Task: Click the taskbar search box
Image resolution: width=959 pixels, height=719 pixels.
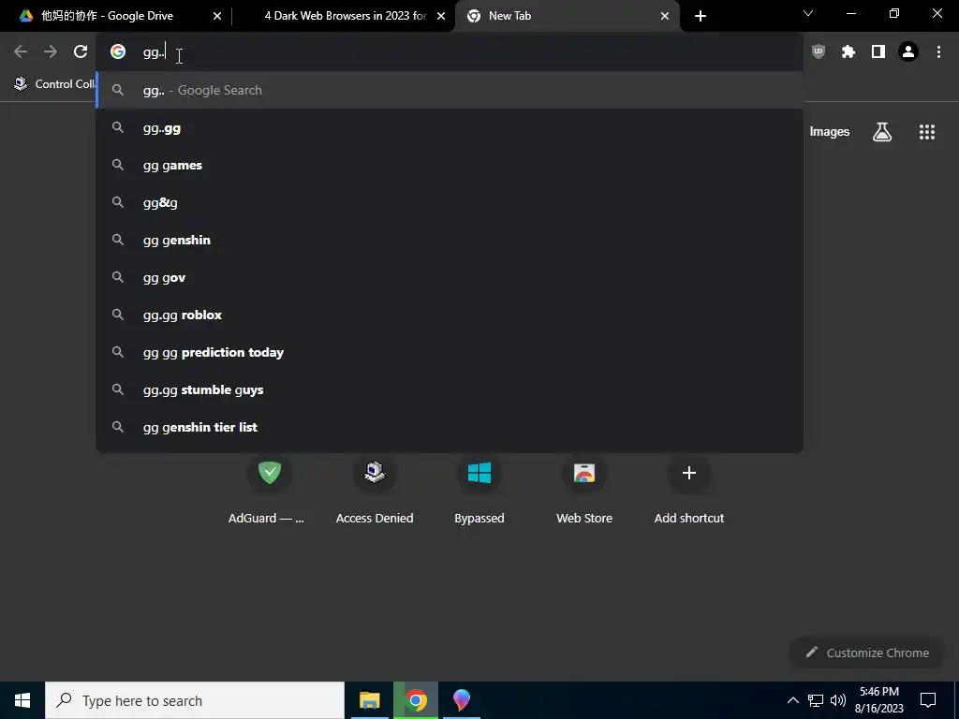Action: 195,700
